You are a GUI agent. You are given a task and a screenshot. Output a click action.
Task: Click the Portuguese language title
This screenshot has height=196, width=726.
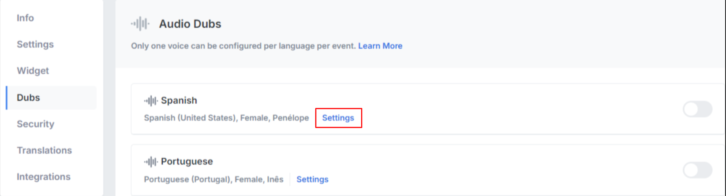point(187,162)
